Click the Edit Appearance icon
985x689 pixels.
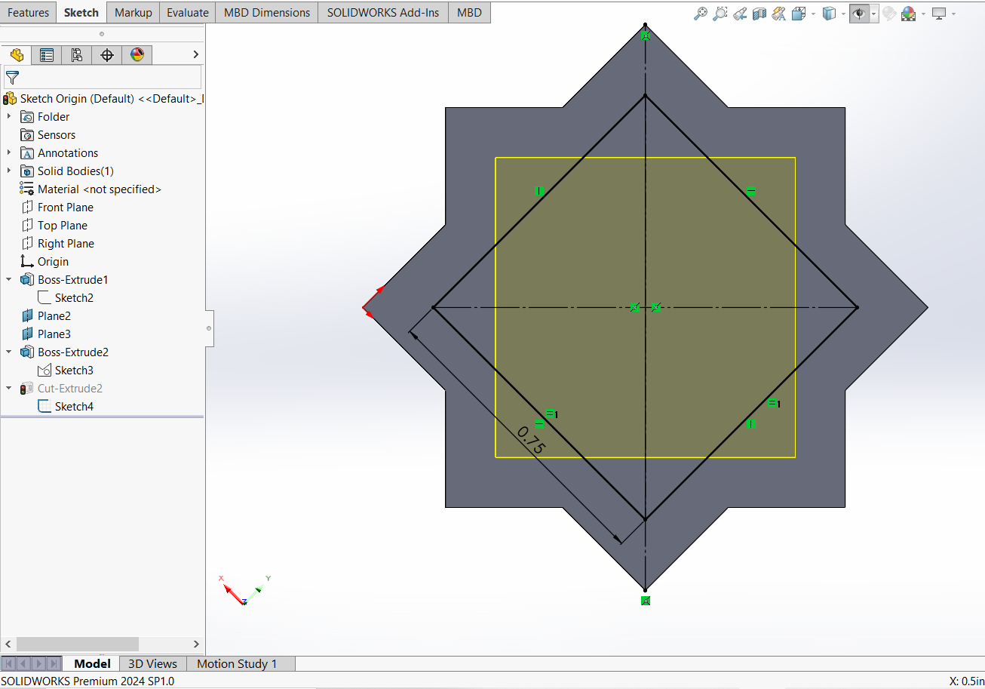pyautogui.click(x=889, y=13)
